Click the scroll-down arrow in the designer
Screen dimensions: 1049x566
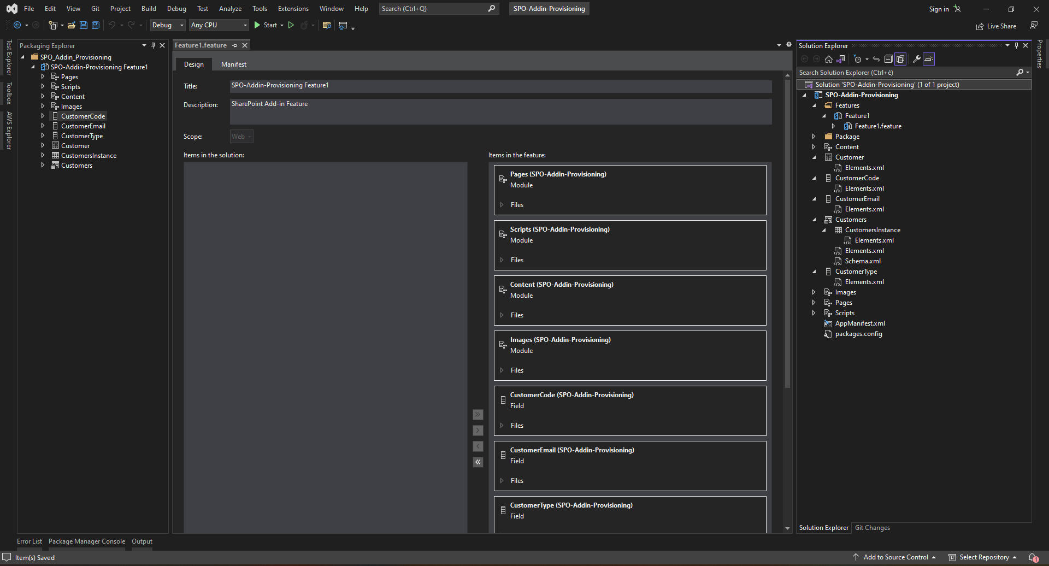click(787, 528)
